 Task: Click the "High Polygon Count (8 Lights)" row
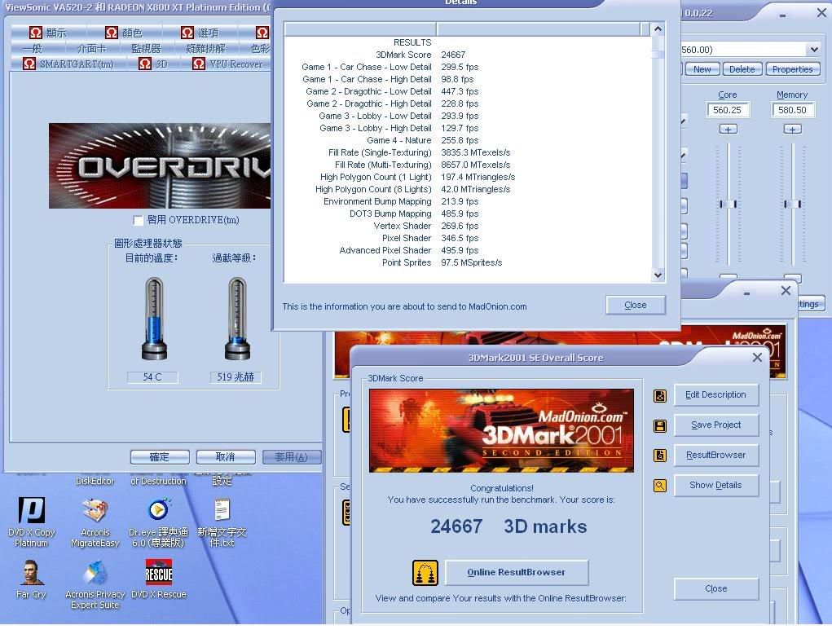tap(413, 189)
